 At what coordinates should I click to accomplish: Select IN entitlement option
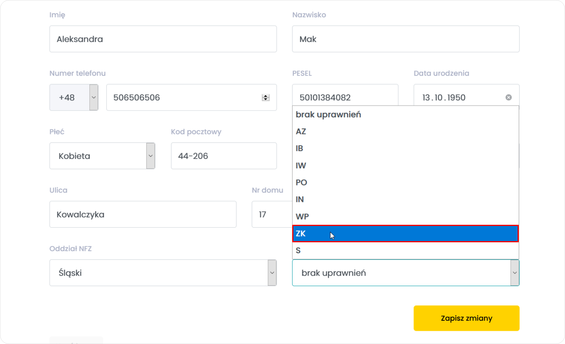[x=405, y=199]
